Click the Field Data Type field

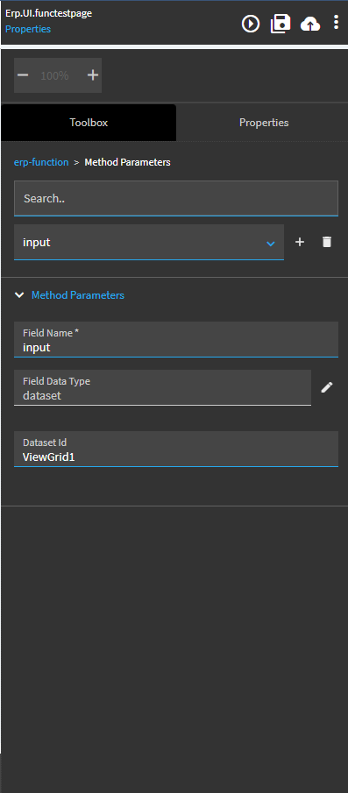[162, 387]
